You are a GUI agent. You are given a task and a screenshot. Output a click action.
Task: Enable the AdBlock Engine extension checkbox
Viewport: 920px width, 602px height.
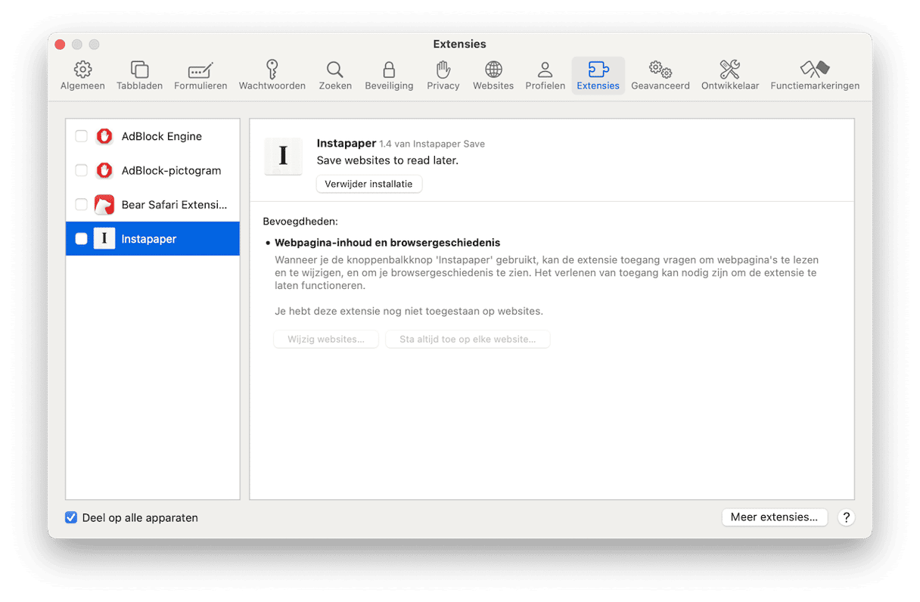(81, 136)
